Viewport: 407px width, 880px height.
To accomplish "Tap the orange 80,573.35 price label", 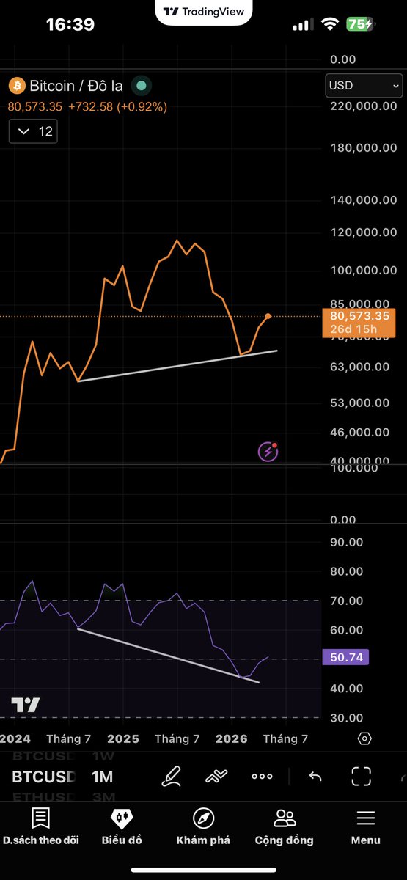I will [359, 323].
